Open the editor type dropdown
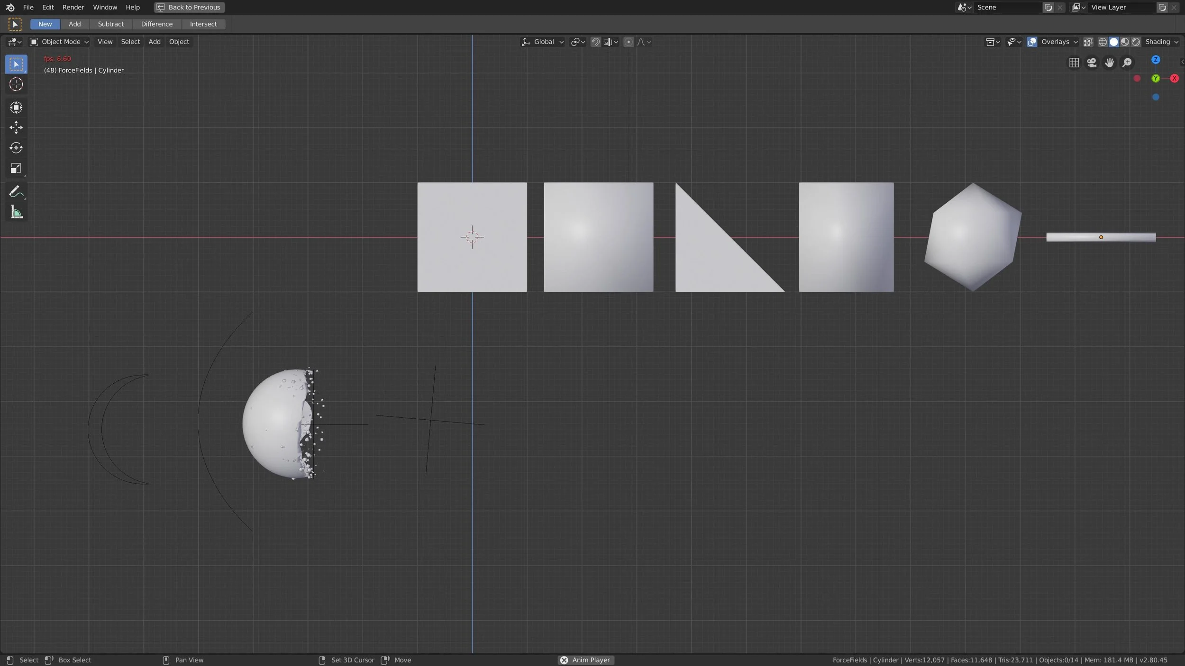 pyautogui.click(x=14, y=42)
